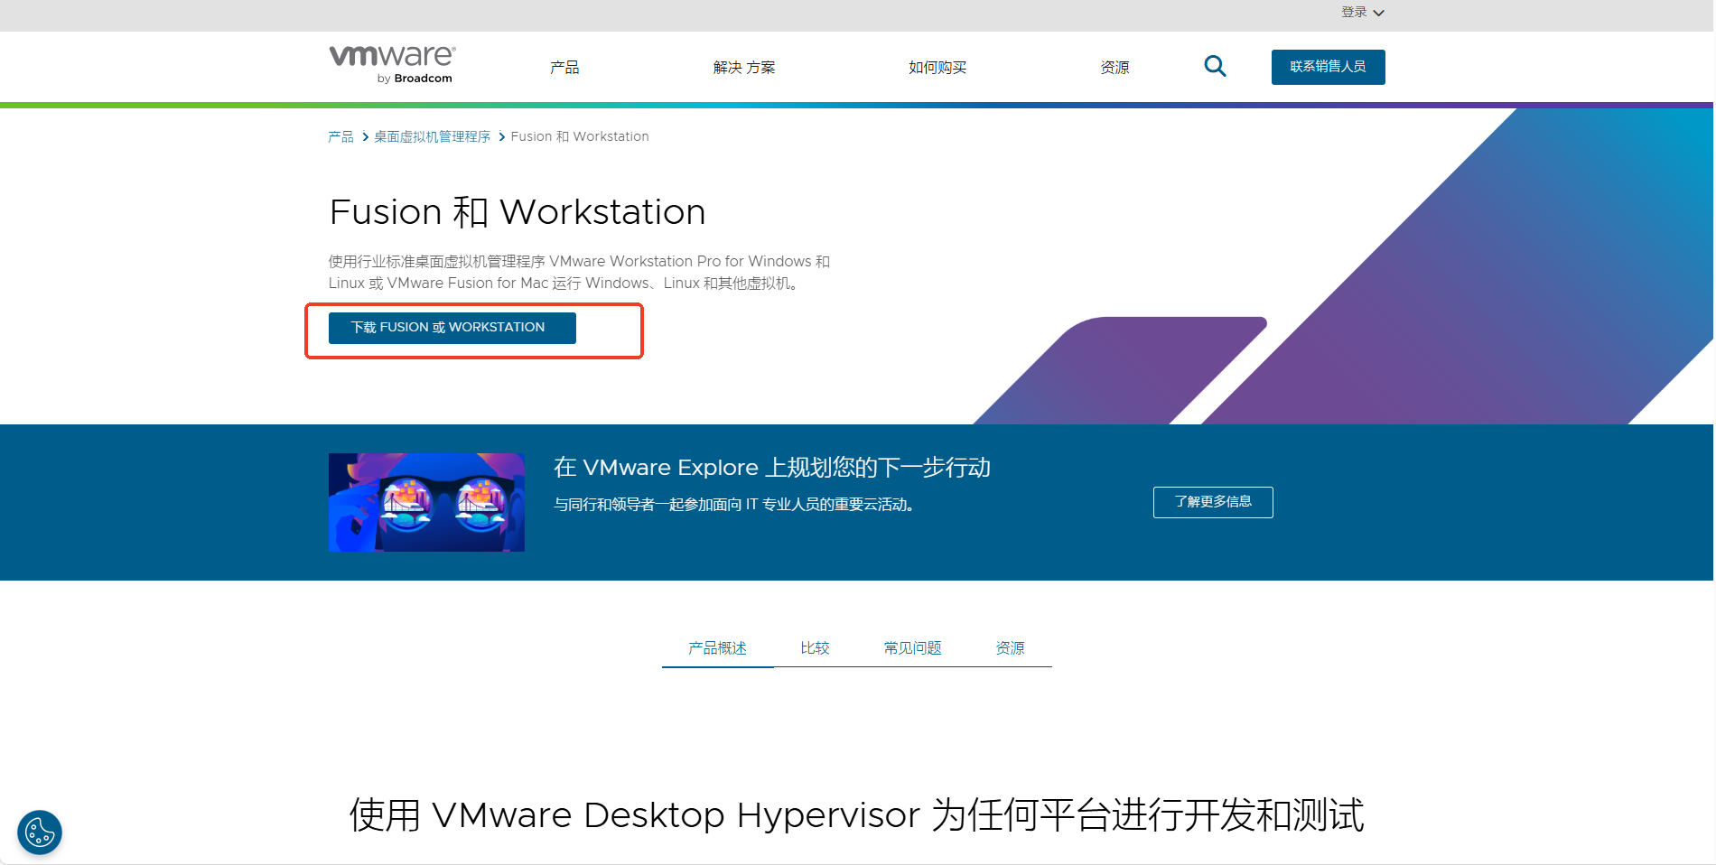Select the 产品概述 tab

(717, 648)
